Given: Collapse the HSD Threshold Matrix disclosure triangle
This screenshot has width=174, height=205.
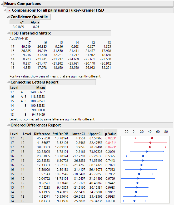Looking at the screenshot, I should click(x=8, y=33).
